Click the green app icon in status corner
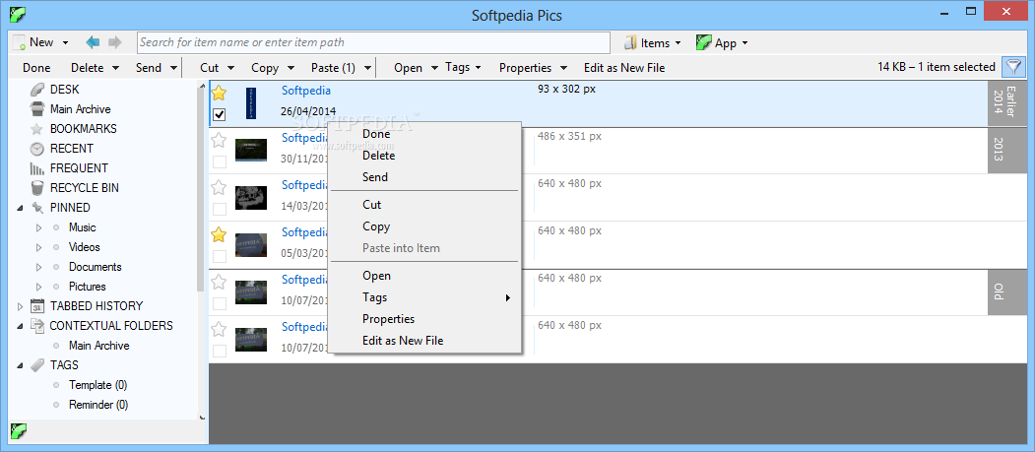The width and height of the screenshot is (1035, 452). [19, 431]
